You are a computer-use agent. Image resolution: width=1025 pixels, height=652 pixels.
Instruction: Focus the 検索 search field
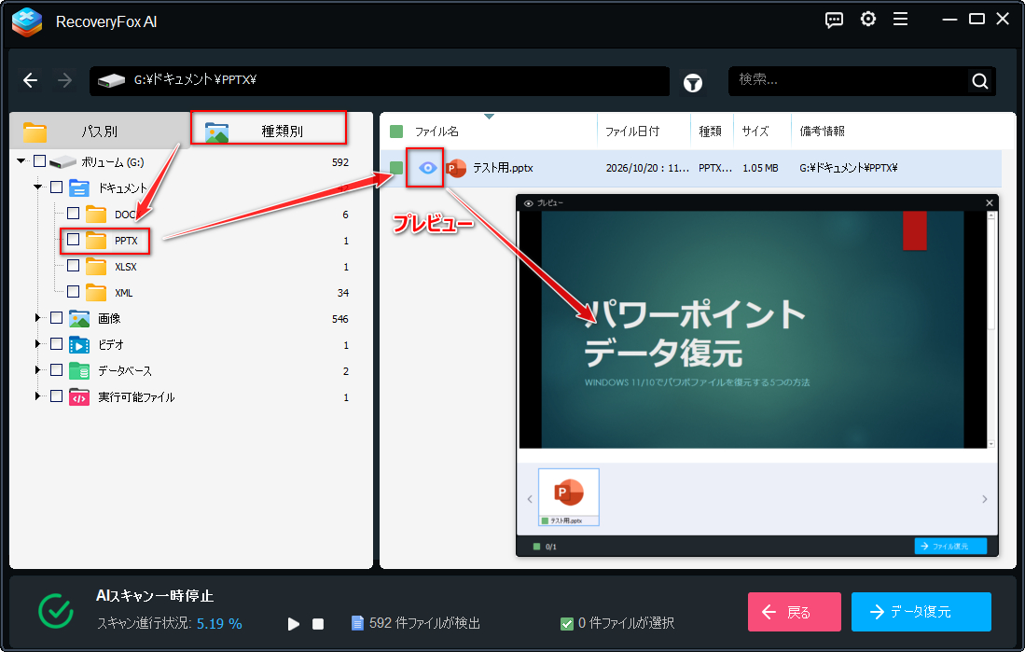tap(849, 81)
